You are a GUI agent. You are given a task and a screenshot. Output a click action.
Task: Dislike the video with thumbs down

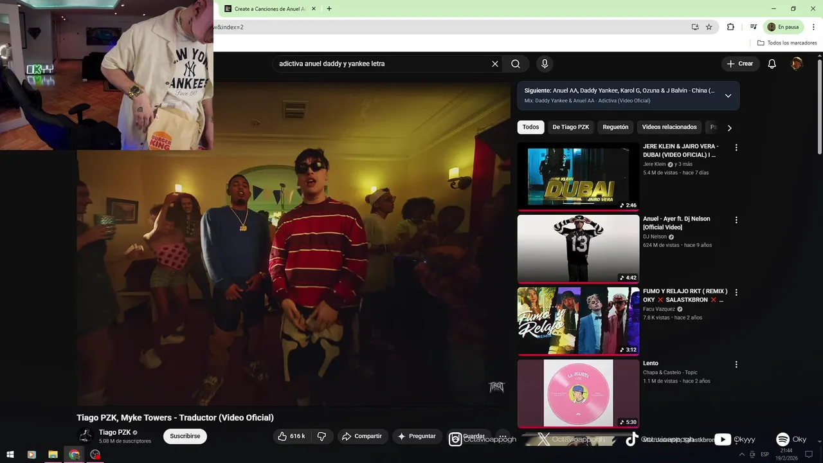coord(322,436)
